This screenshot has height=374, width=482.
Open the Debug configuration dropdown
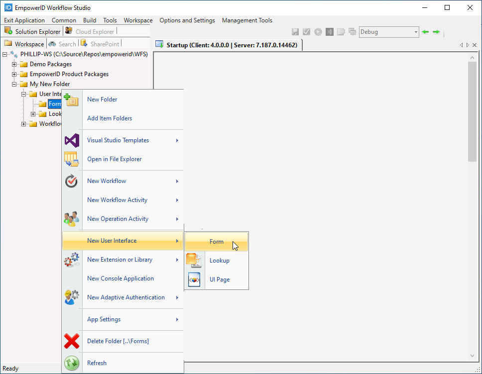[416, 31]
